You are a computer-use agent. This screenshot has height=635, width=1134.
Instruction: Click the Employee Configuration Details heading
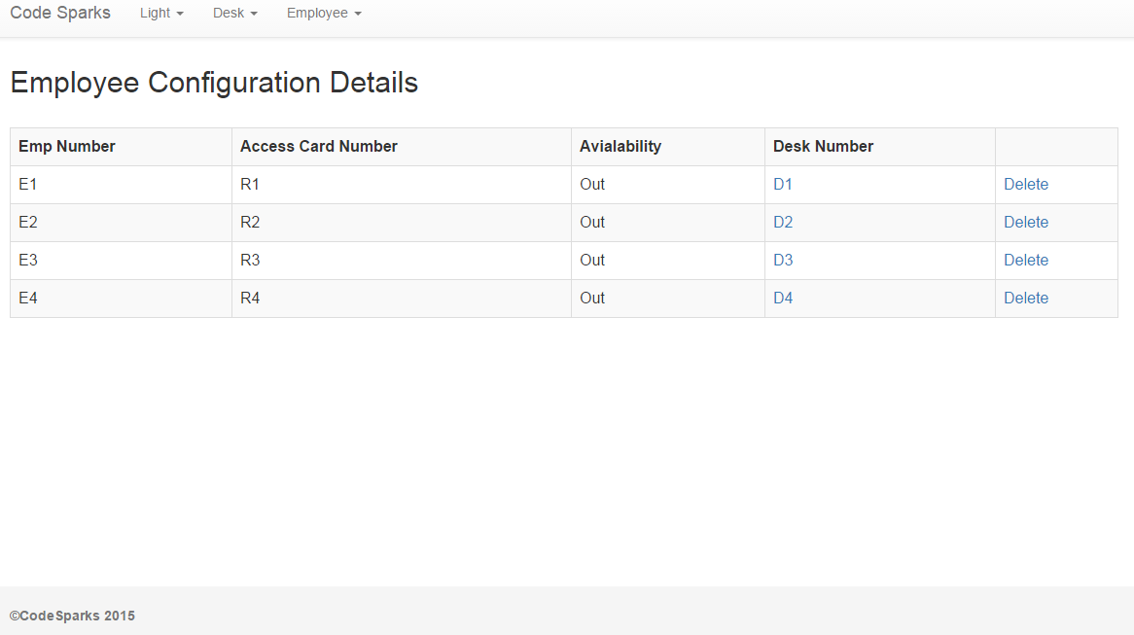tap(214, 83)
